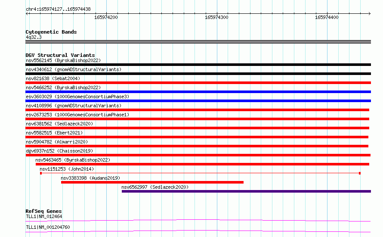Open the Cytogenetic Bands track heading

pyautogui.click(x=51, y=32)
